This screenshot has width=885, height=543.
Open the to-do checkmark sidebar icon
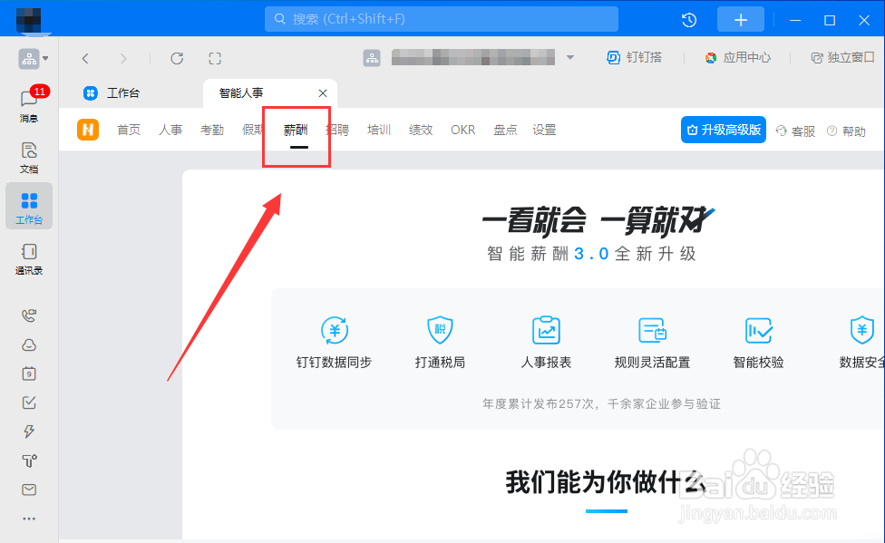point(29,402)
